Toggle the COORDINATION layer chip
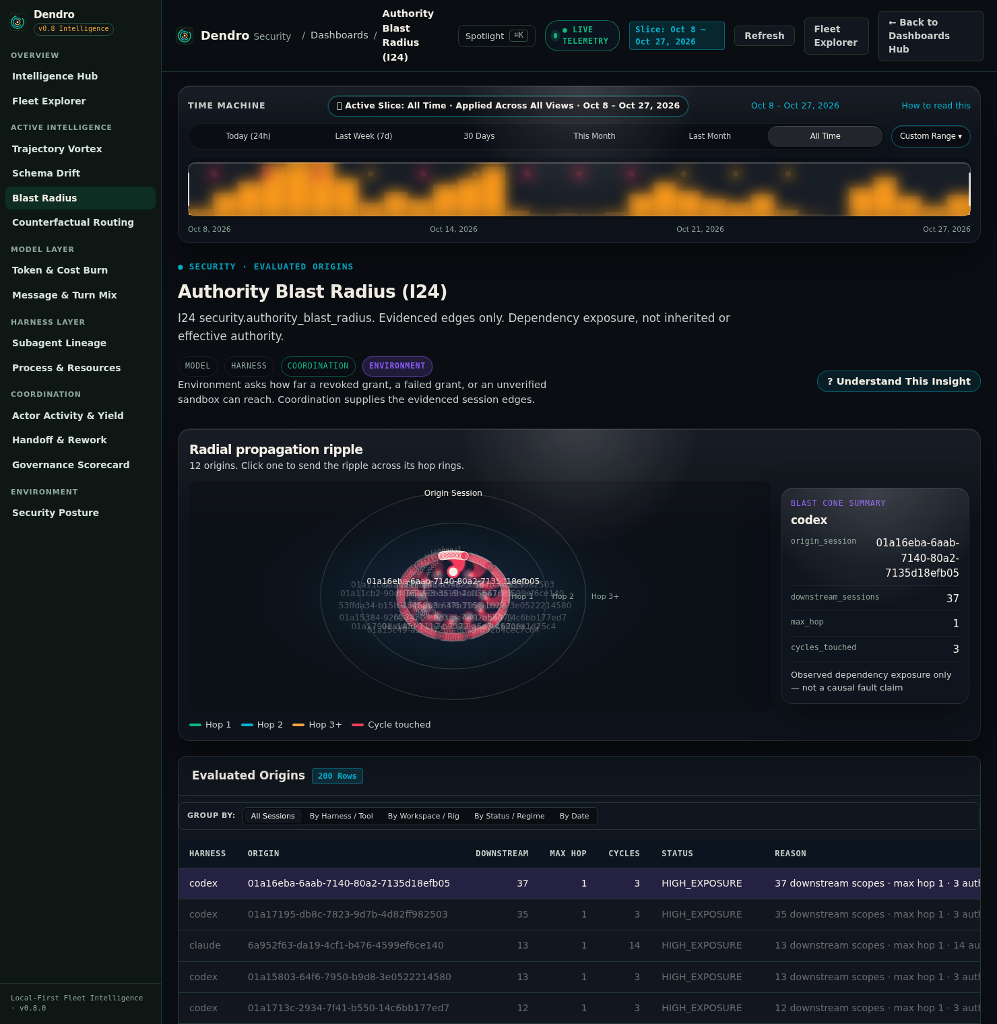997x1024 pixels. pos(318,366)
